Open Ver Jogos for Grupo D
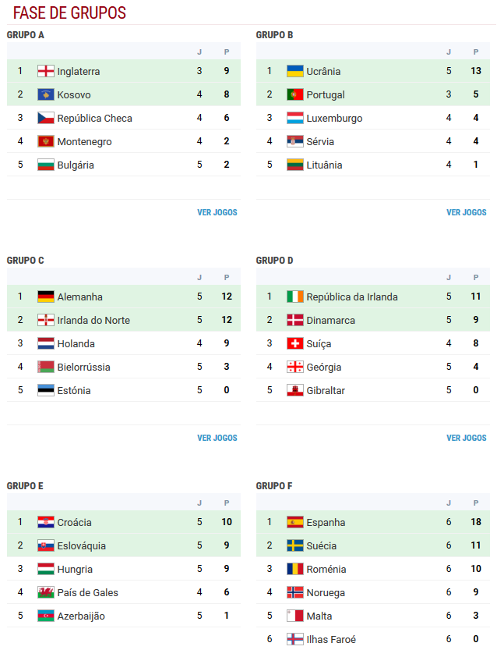The image size is (504, 650). tap(467, 438)
